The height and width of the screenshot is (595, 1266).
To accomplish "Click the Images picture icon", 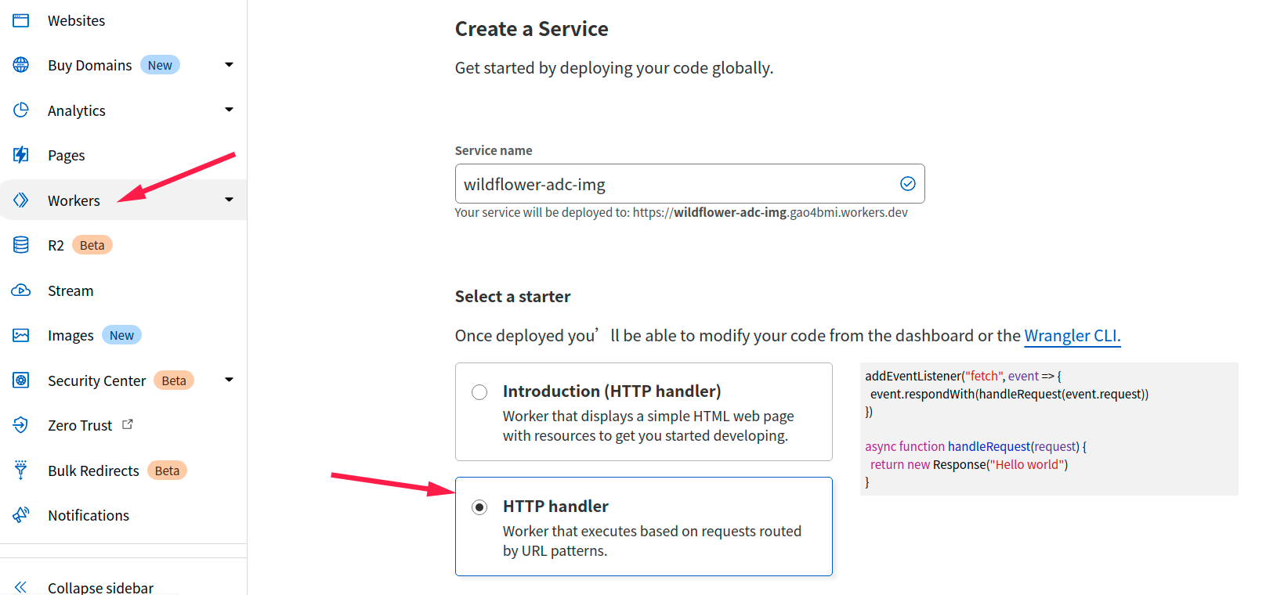I will click(21, 335).
